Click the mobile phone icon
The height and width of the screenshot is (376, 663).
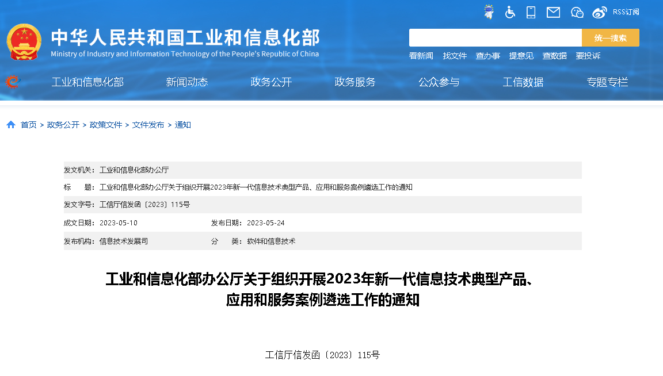tap(531, 12)
